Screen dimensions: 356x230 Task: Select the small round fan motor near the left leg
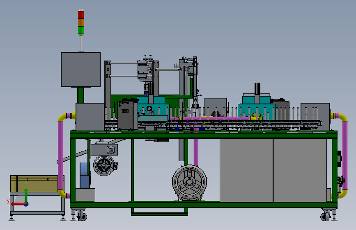coord(104,165)
